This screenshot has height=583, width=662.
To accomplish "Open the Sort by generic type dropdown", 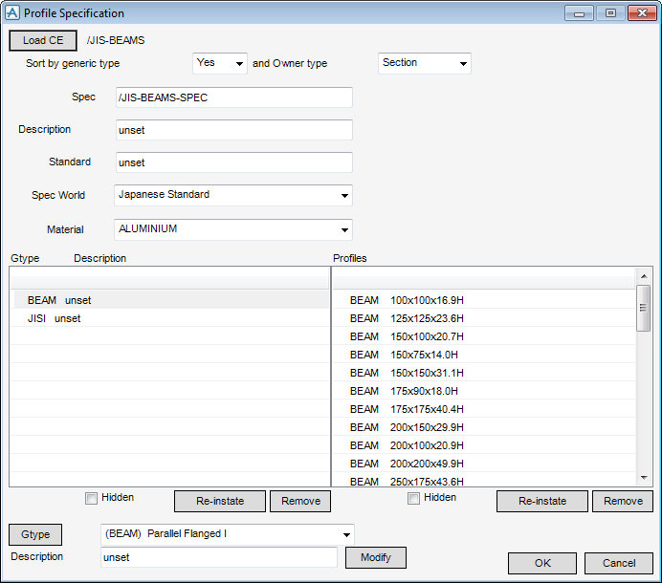I will (220, 63).
